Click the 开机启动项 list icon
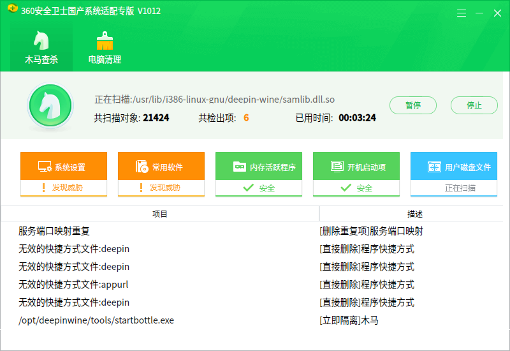 click(337, 167)
